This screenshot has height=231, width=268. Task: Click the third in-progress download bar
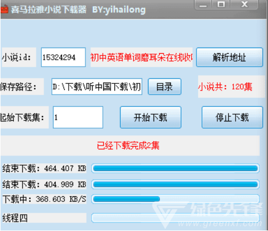coord(175,199)
